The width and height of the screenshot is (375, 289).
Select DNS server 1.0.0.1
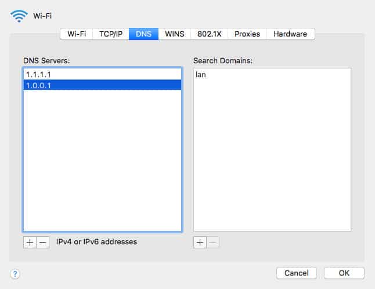tap(102, 85)
